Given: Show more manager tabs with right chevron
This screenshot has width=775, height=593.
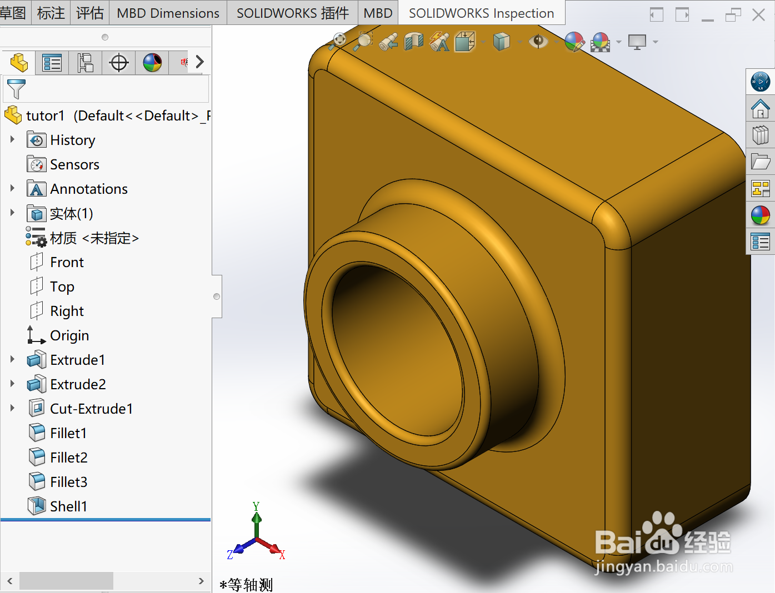Looking at the screenshot, I should (x=199, y=62).
